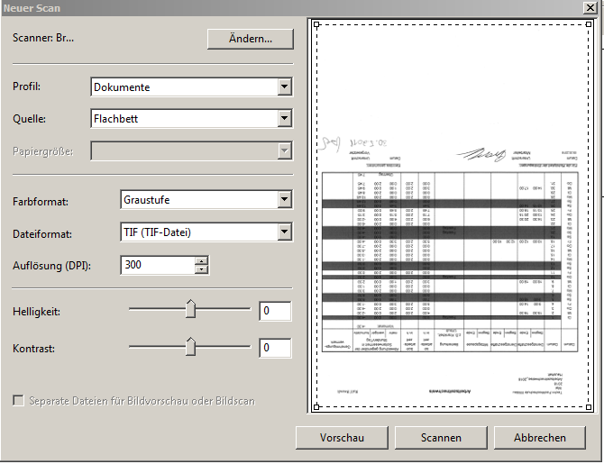
Task: Click the Helligkeit slider handle
Action: (x=190, y=309)
